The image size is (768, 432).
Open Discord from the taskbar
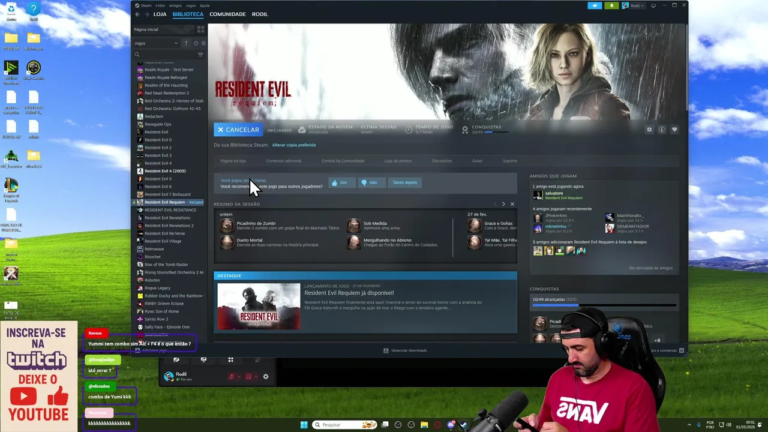tap(451, 425)
